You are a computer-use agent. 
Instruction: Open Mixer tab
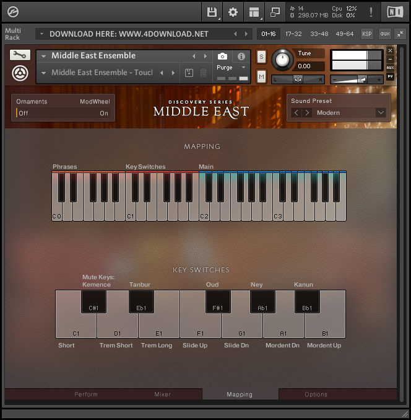(162, 395)
